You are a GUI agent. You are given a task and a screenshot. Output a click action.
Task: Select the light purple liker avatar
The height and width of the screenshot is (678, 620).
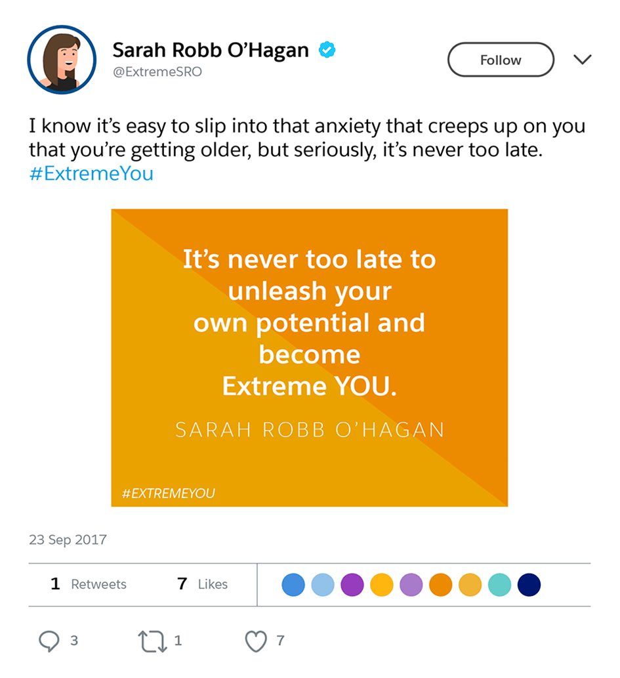[411, 585]
